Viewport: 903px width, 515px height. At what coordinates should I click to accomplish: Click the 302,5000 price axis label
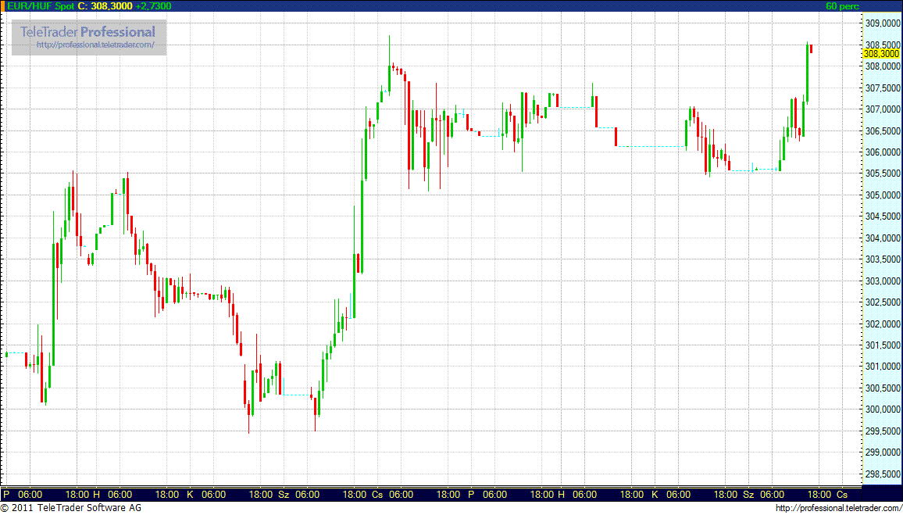click(x=880, y=302)
